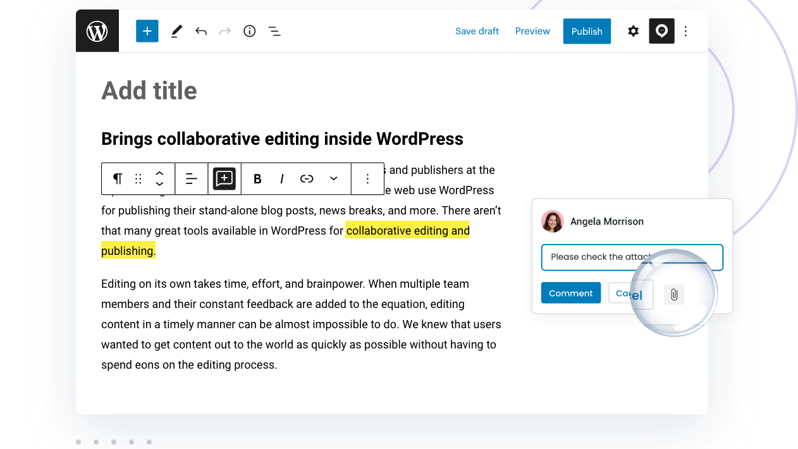Viewport: 798px width, 449px height.
Task: Click the block drag handle
Action: tap(138, 179)
